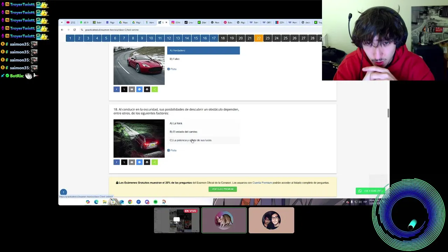Choose answer C) La potencia y ajuste de sus luces
Image resolution: width=448 pixels, height=252 pixels.
(x=203, y=140)
